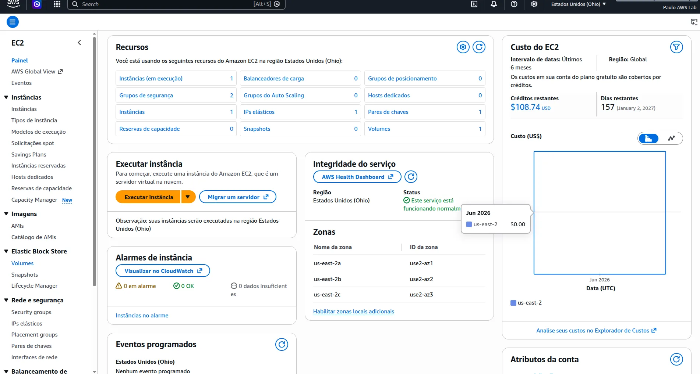Viewport: 700px width, 374px height.
Task: Click Migrar um servidor button
Action: pos(238,197)
